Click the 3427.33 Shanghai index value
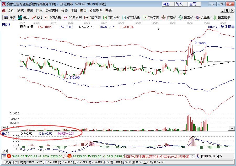Screen dimensions: 236x166 pos(18,156)
